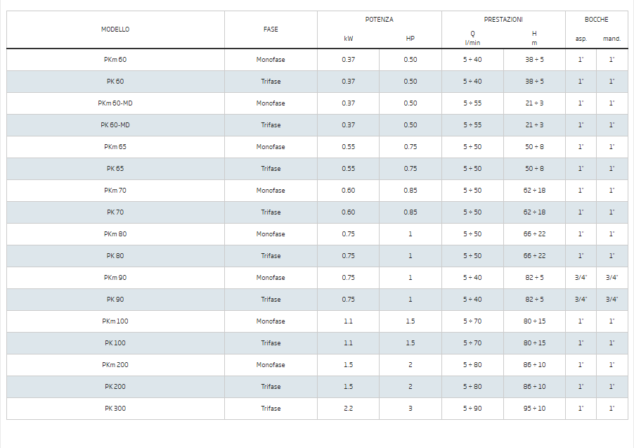
Task: Select the PK 80 model cell
Action: (115, 256)
